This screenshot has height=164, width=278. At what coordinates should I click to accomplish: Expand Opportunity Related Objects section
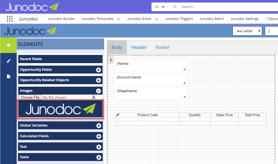[x=98, y=80]
